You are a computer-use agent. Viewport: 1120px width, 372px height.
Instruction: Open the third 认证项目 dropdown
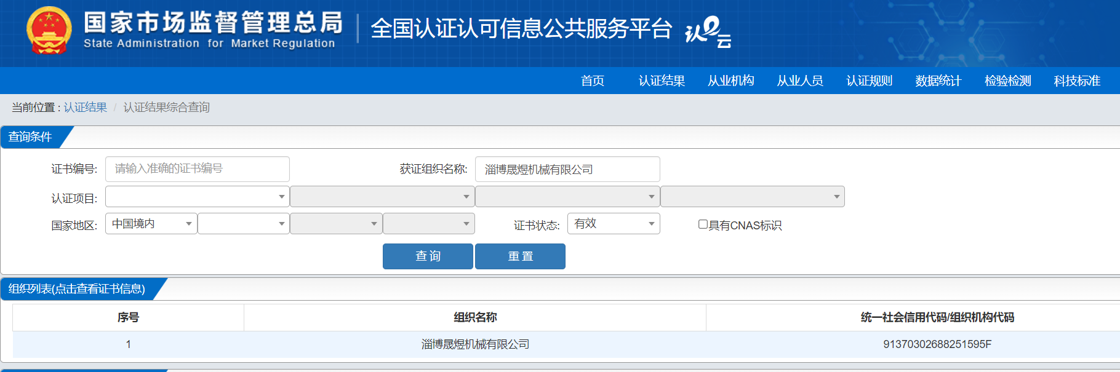(x=567, y=197)
